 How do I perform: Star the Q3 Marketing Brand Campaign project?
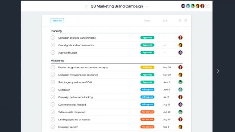coord(86,6)
